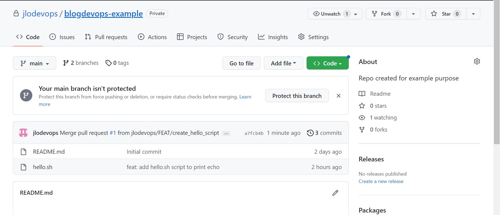The image size is (503, 215).
Task: Open the Projects tab
Action: [192, 37]
